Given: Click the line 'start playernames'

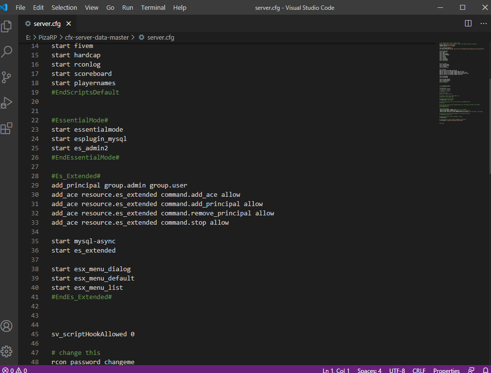Looking at the screenshot, I should pyautogui.click(x=84, y=83).
